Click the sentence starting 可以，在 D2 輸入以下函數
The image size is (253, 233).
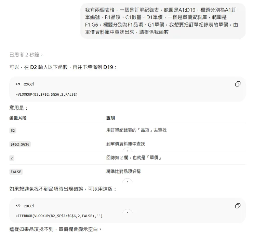(x=63, y=67)
